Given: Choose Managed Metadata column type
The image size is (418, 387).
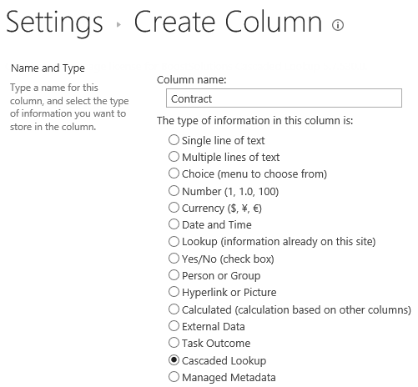Looking at the screenshot, I should pyautogui.click(x=174, y=377).
